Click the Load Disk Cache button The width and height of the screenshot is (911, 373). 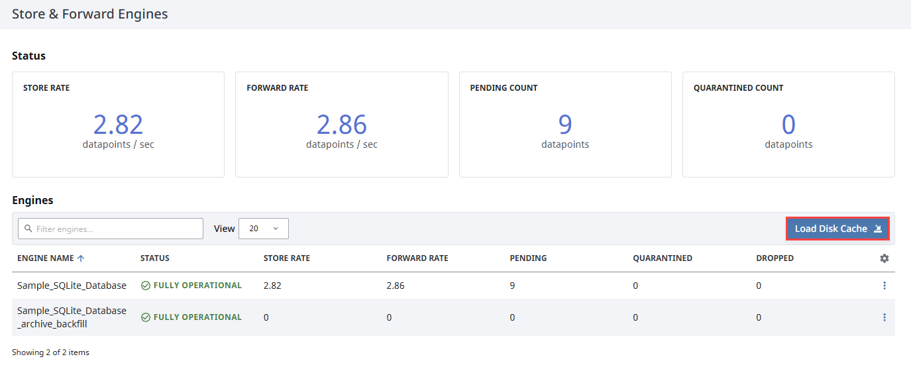click(837, 229)
